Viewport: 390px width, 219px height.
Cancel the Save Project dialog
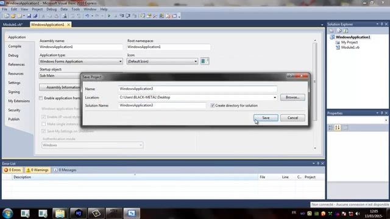[x=292, y=117]
